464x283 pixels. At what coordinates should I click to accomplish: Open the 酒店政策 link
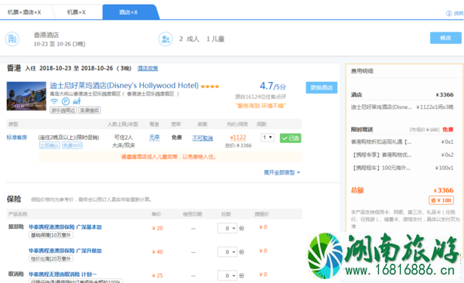[148, 68]
